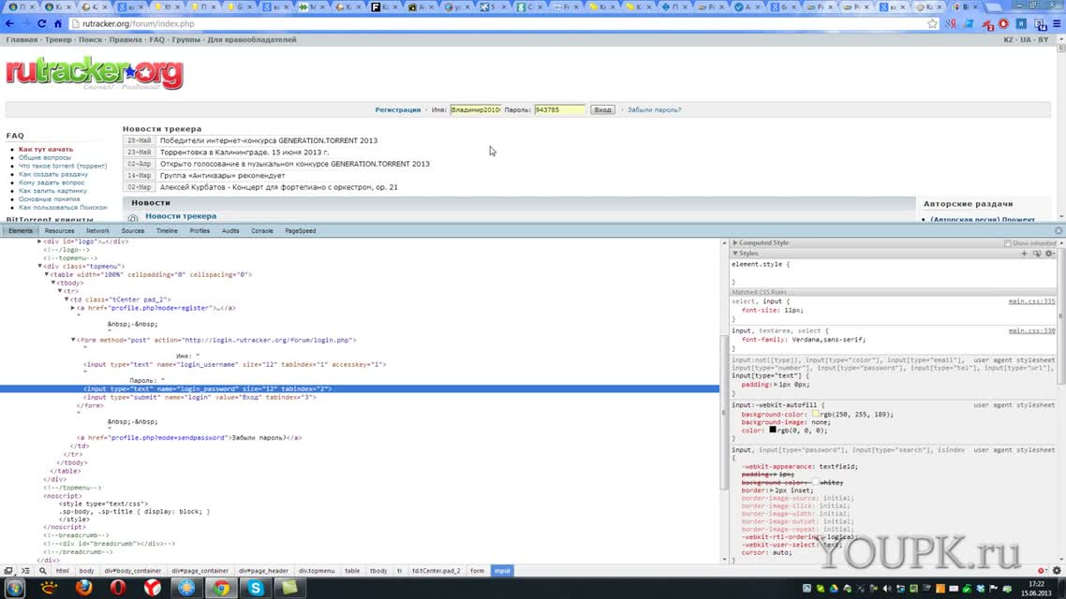The width and height of the screenshot is (1066, 599).
Task: Open the Console tab
Action: tap(261, 231)
